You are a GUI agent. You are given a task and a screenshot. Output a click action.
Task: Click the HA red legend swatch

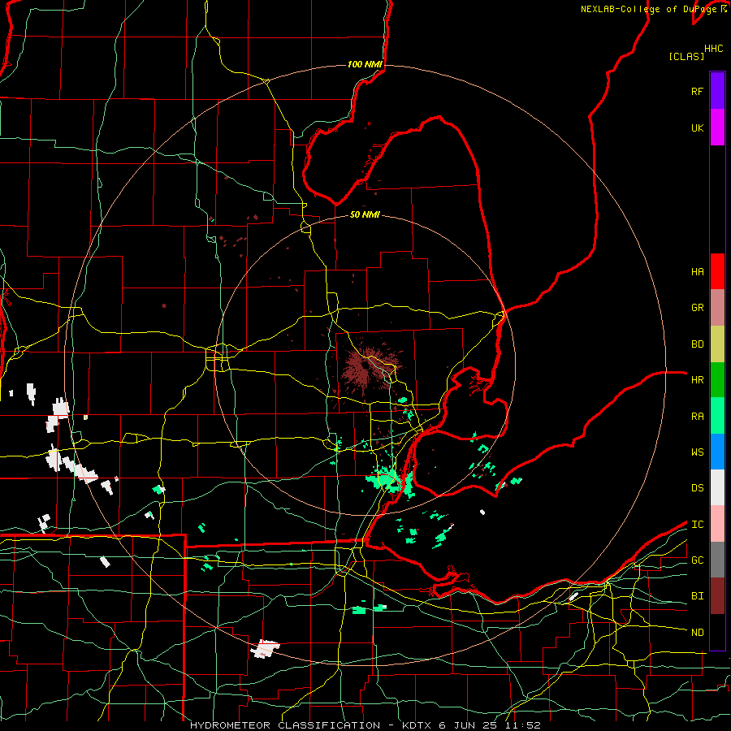click(717, 271)
